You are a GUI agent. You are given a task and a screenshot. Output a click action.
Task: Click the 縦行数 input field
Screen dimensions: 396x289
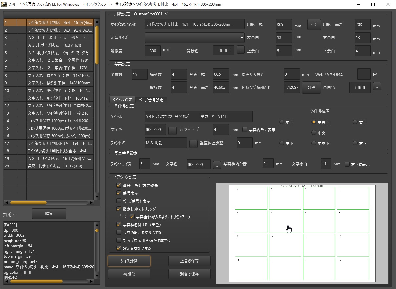click(x=179, y=88)
